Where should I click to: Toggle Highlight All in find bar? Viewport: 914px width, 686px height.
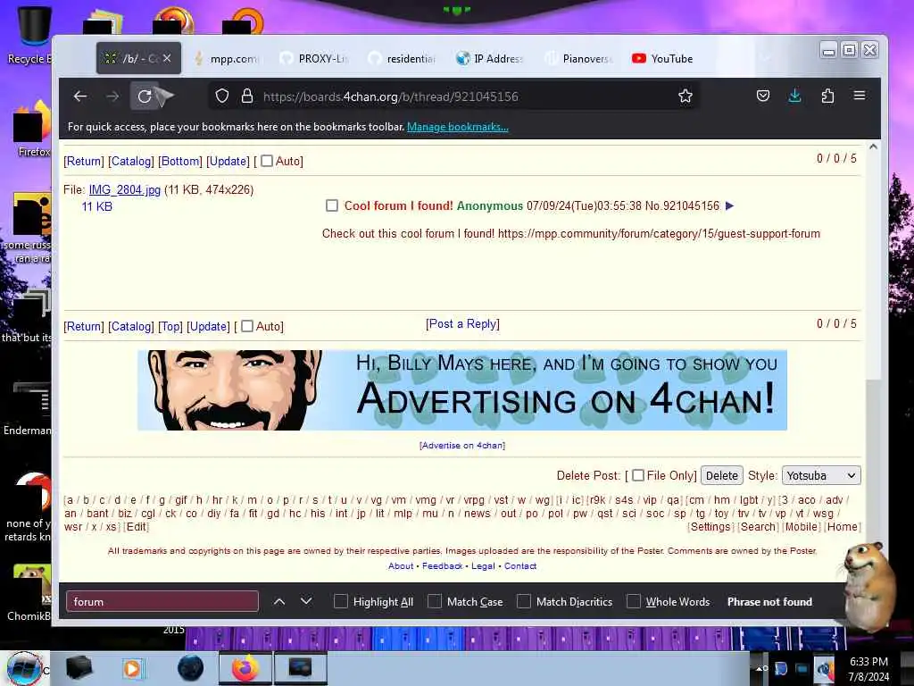(x=340, y=601)
